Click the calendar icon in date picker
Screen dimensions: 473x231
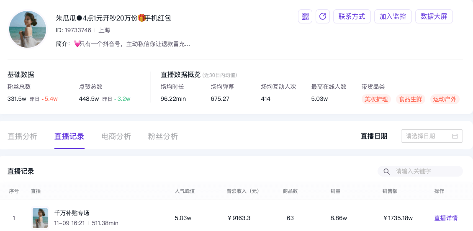[455, 136]
